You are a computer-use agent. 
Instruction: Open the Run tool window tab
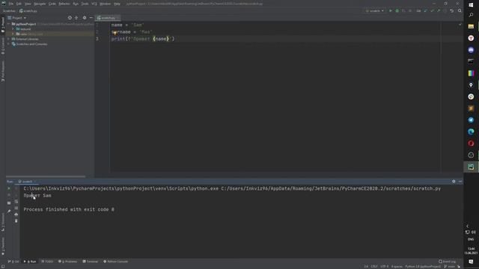coord(30,262)
